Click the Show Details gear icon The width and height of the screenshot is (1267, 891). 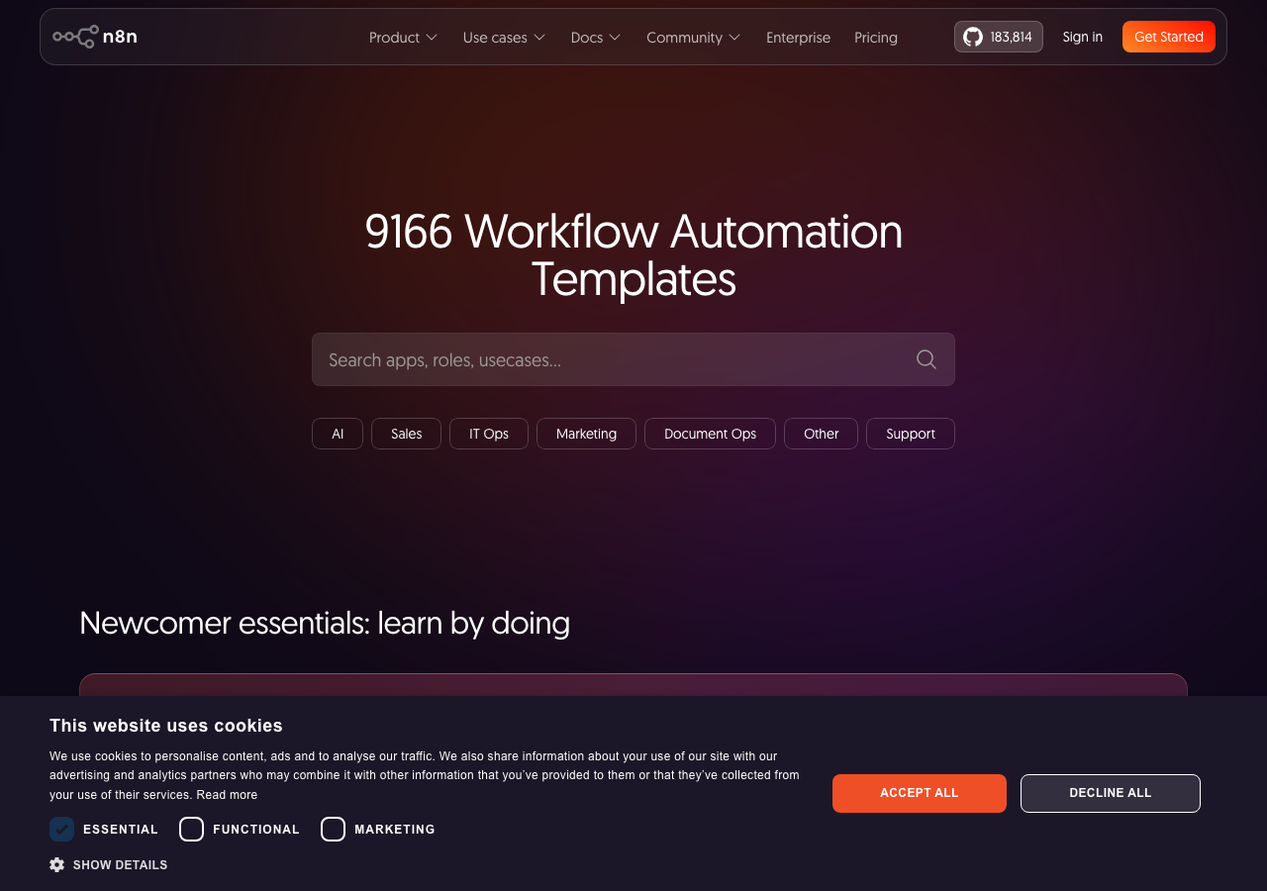57,864
